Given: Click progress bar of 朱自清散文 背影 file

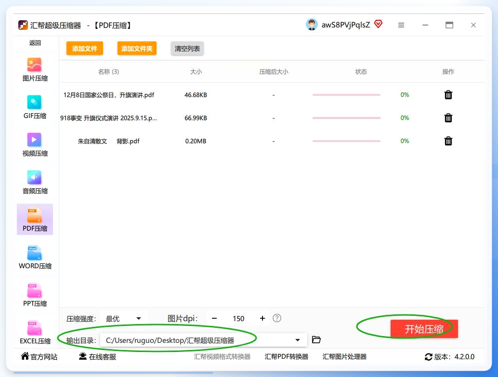Looking at the screenshot, I should coord(346,141).
